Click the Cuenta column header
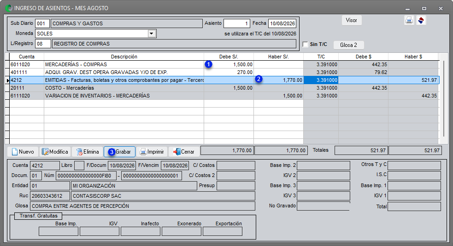This screenshot has width=453, height=246. click(27, 57)
